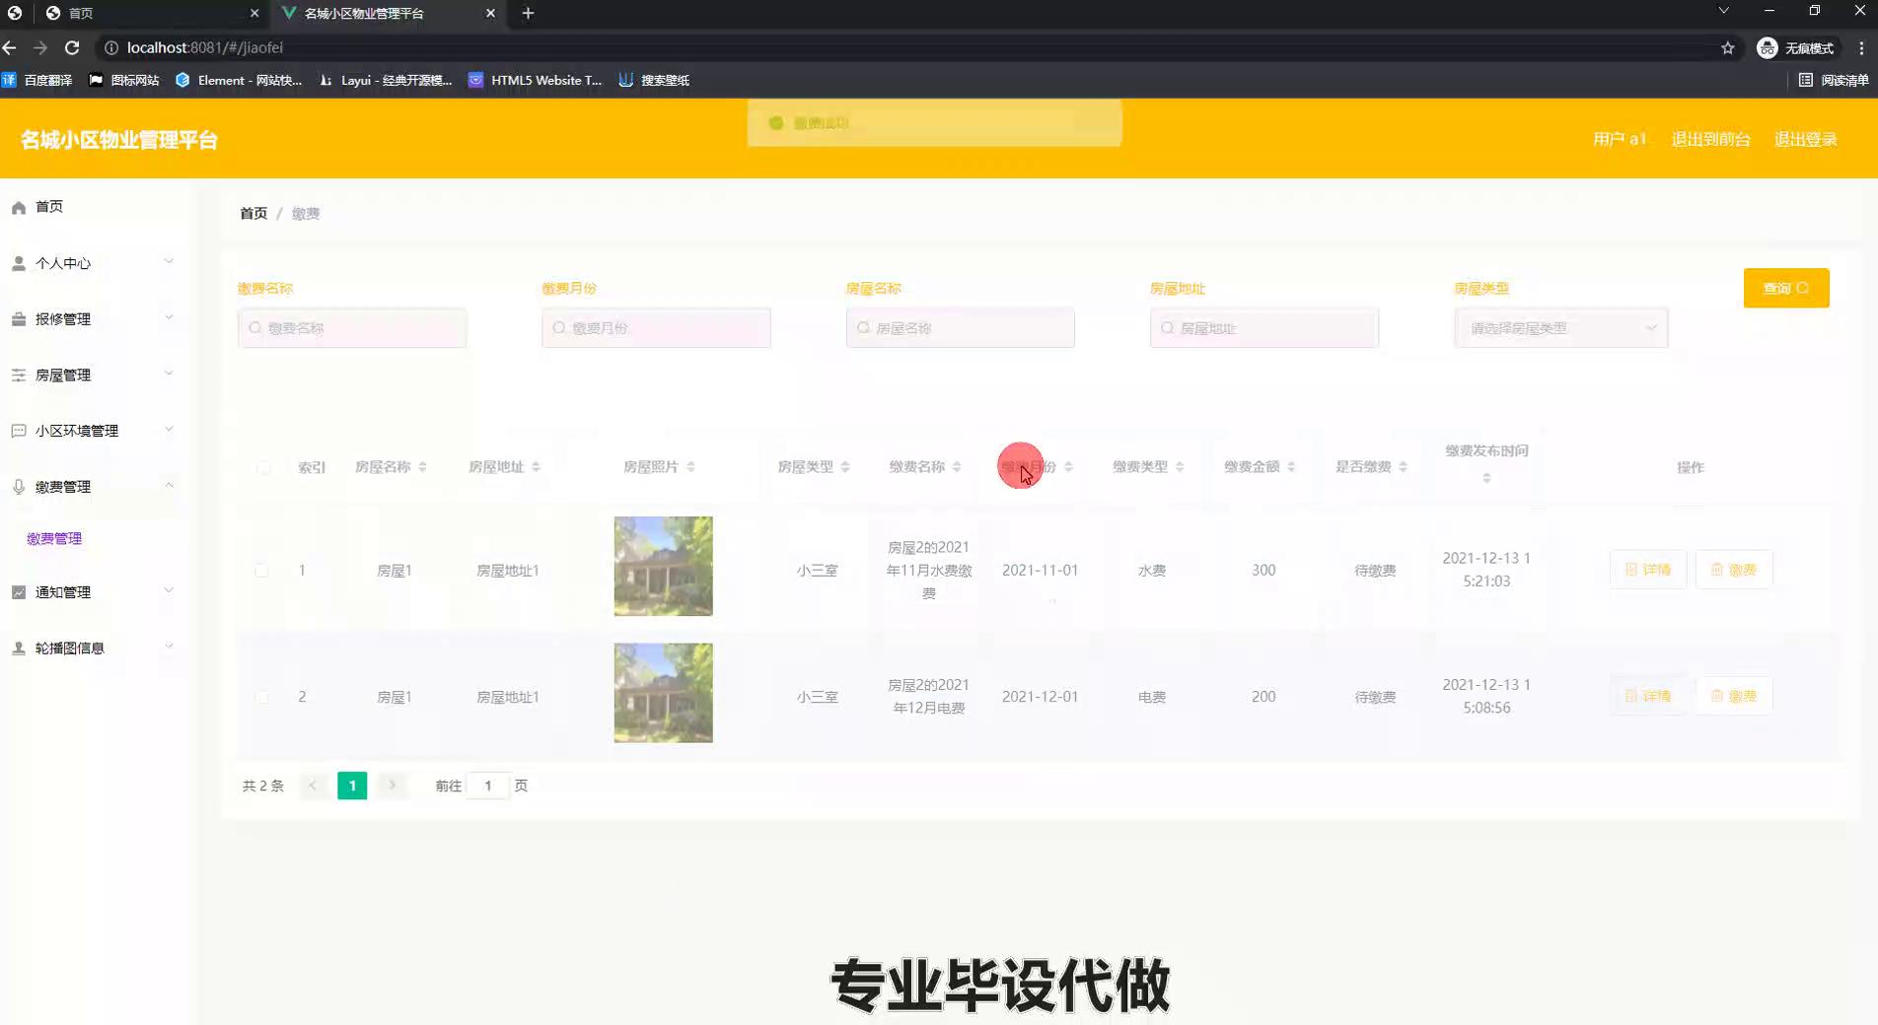The height and width of the screenshot is (1025, 1878).
Task: Click the chart icon beside 通知管理
Action: click(x=19, y=592)
